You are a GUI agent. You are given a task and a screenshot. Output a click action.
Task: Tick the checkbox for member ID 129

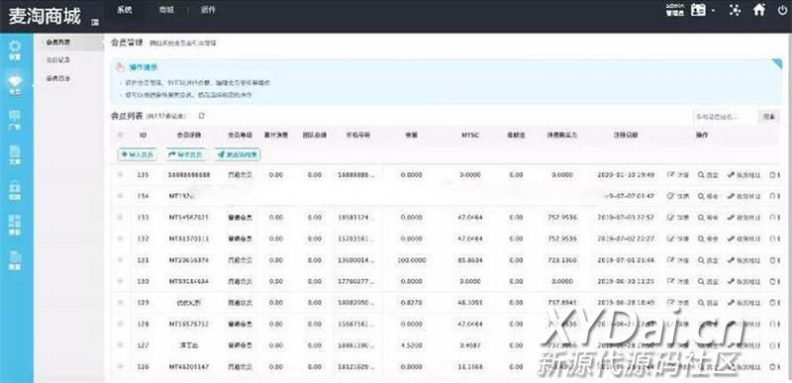[x=120, y=303]
